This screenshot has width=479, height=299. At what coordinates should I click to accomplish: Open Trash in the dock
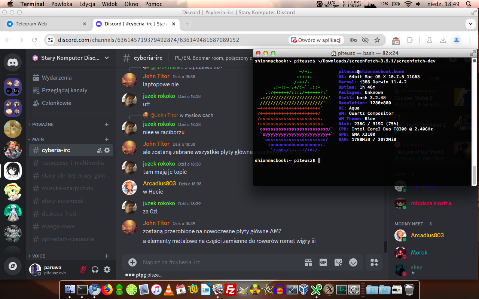point(410,289)
